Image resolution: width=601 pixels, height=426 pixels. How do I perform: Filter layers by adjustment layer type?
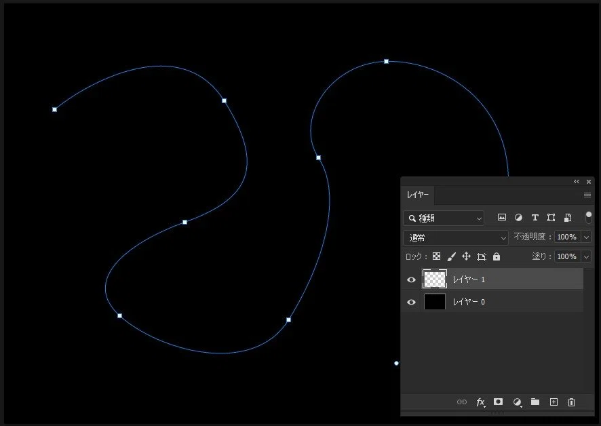(x=518, y=218)
